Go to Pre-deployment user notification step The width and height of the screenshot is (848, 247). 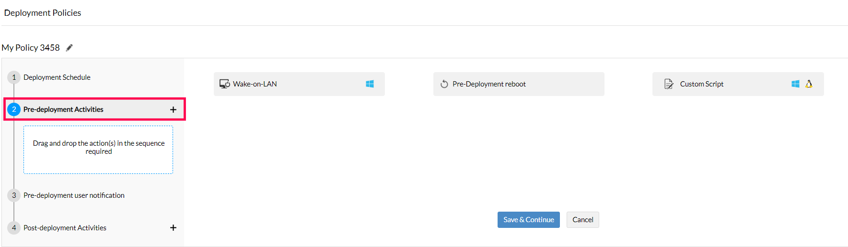pyautogui.click(x=74, y=195)
